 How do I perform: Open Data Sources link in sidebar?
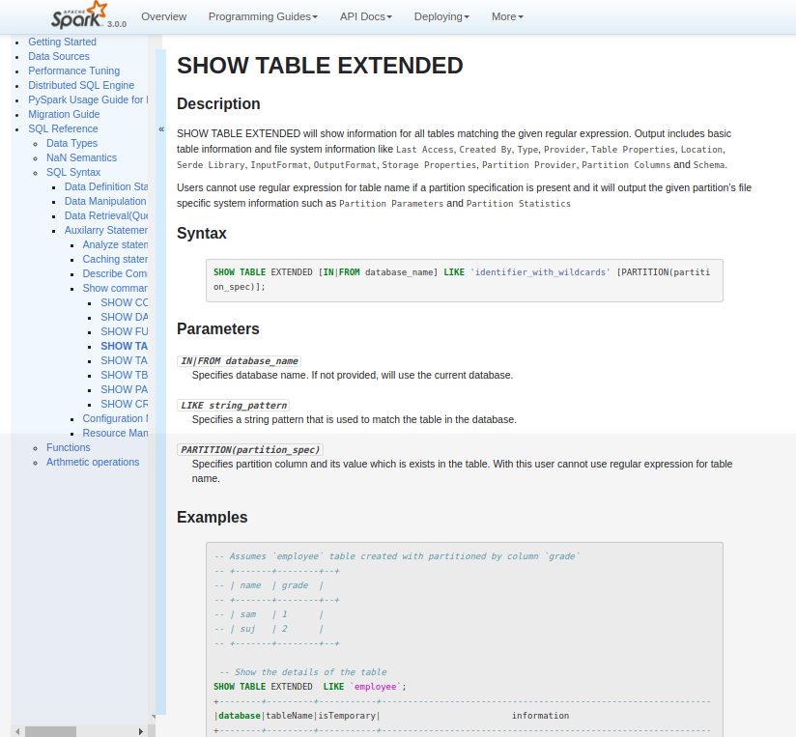tap(58, 56)
